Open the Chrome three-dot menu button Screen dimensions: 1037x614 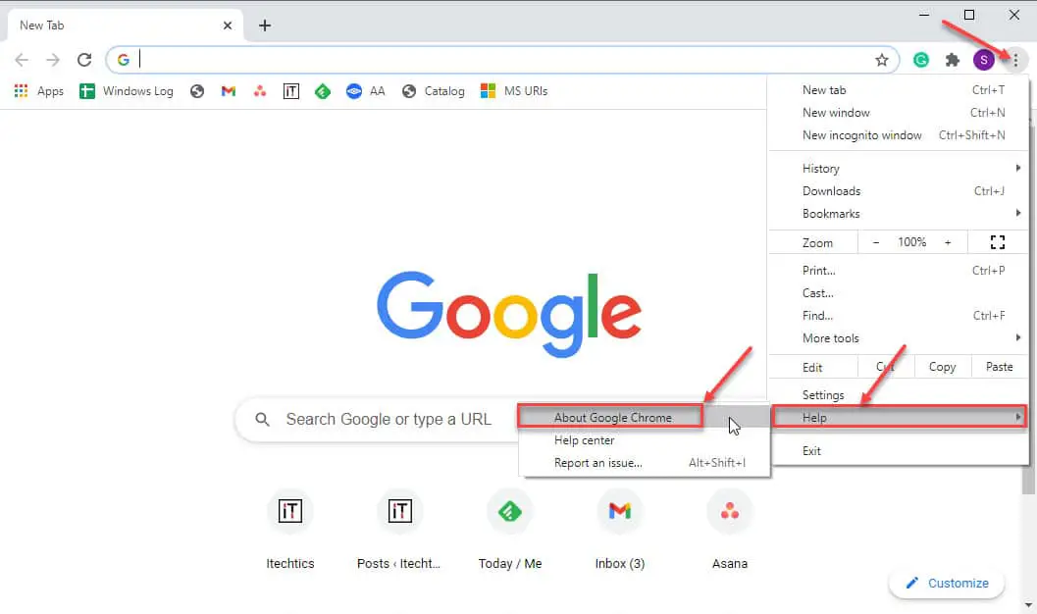pyautogui.click(x=1015, y=60)
